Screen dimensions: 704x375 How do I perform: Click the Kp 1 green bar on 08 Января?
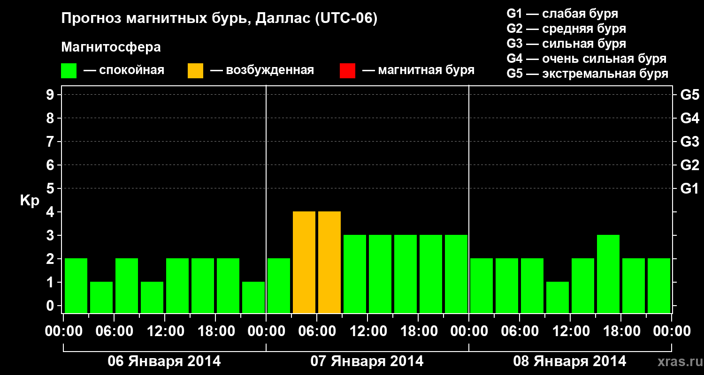(558, 297)
